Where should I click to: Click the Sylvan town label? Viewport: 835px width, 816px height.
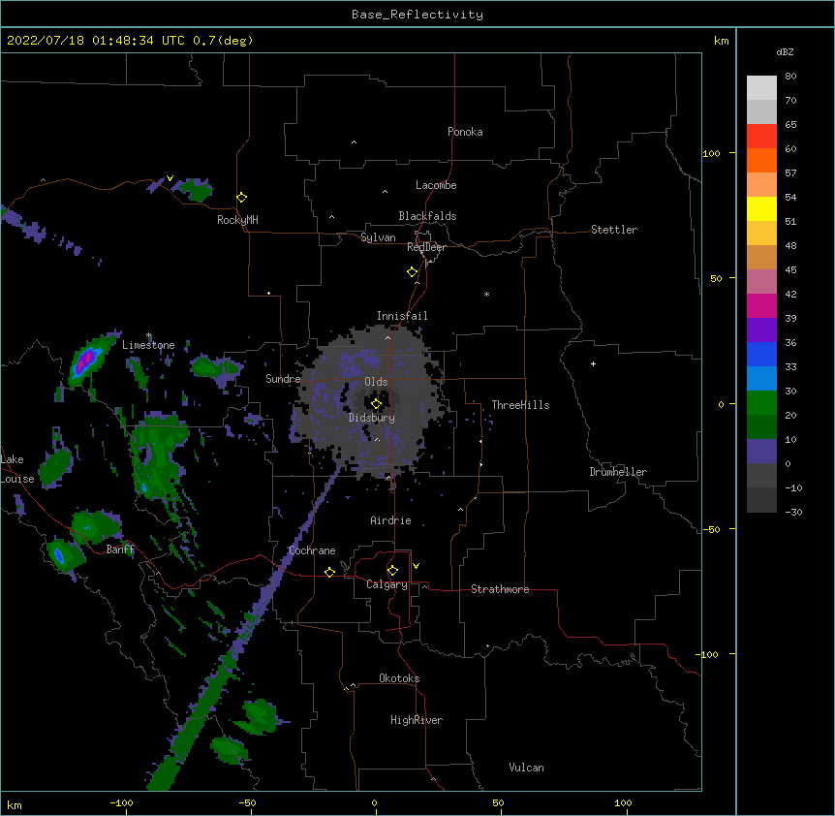(378, 237)
